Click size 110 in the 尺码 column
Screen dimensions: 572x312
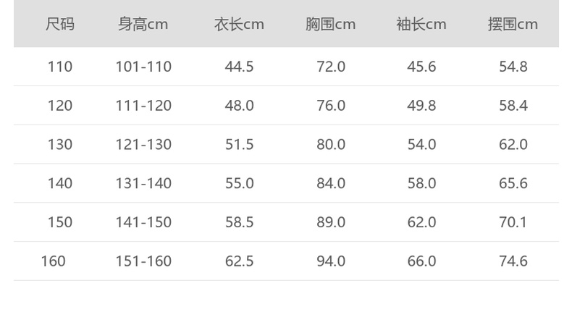pyautogui.click(x=60, y=67)
